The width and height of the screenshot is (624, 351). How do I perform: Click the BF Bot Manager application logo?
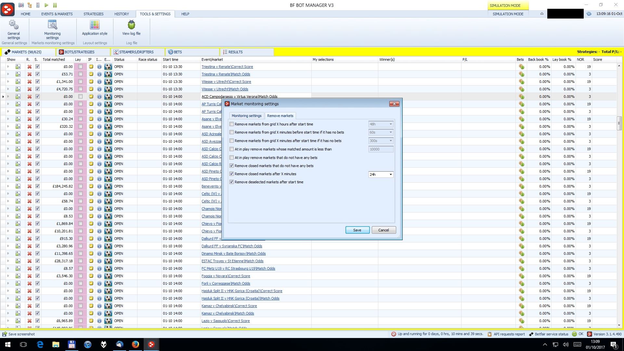7,9
